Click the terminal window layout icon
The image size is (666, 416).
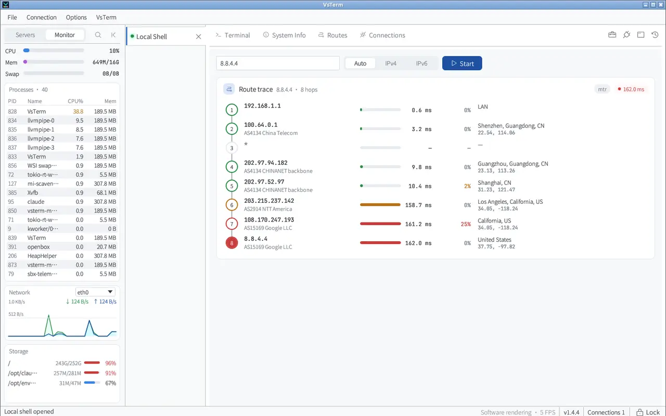[x=641, y=35]
